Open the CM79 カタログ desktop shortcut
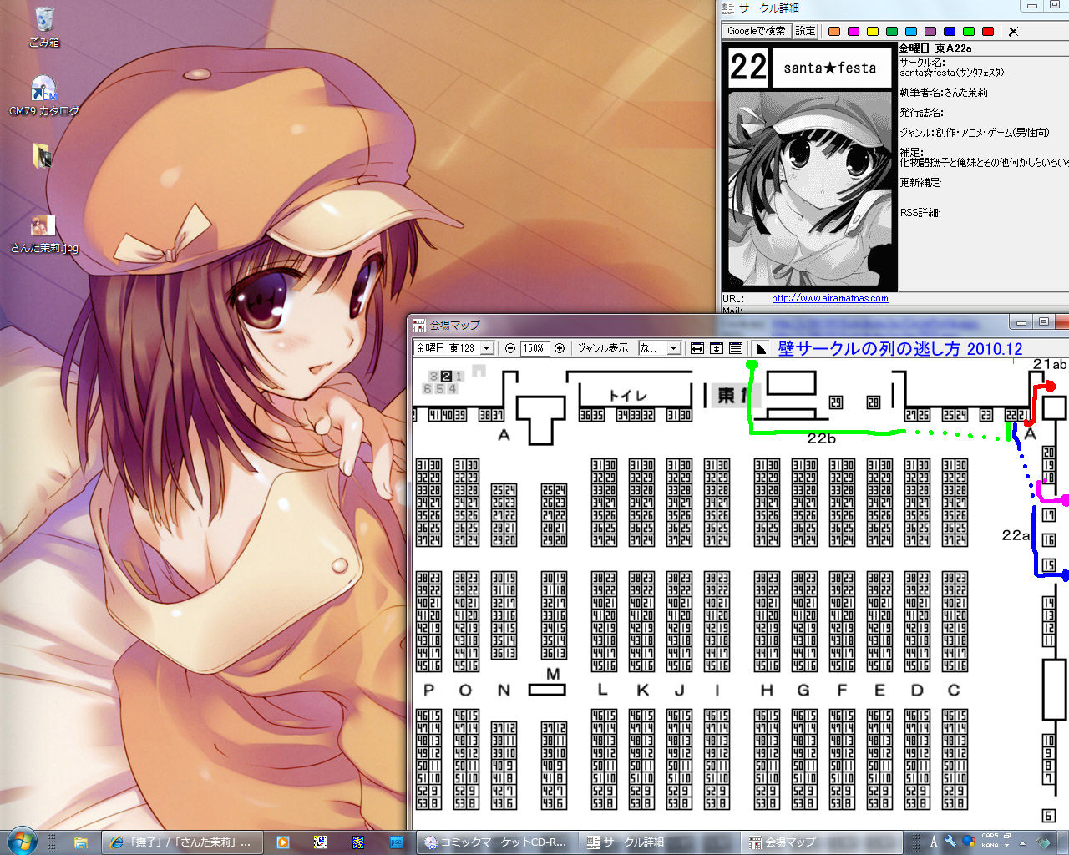The height and width of the screenshot is (855, 1069). [44, 95]
